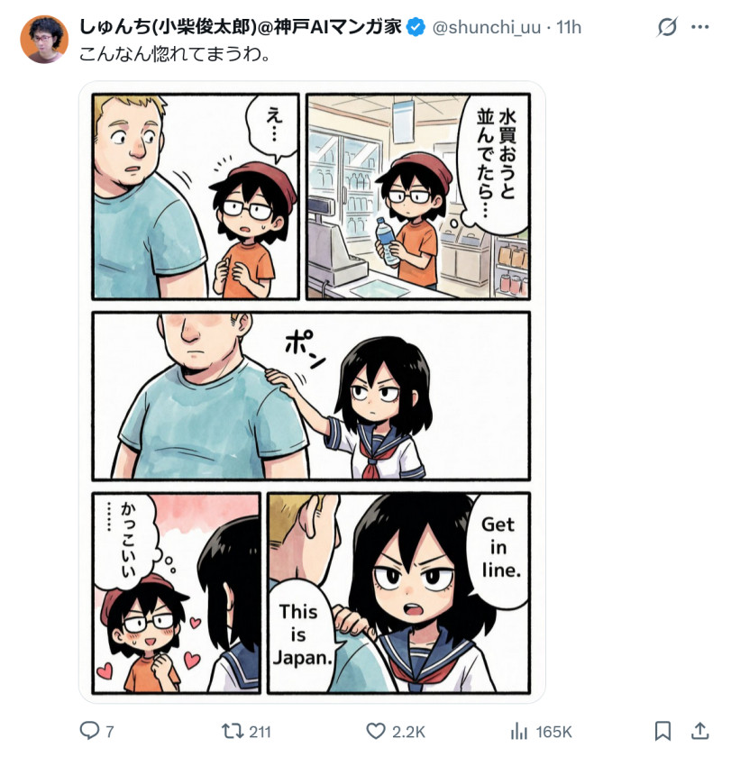
Task: Click the author's profile avatar
Action: pyautogui.click(x=44, y=39)
